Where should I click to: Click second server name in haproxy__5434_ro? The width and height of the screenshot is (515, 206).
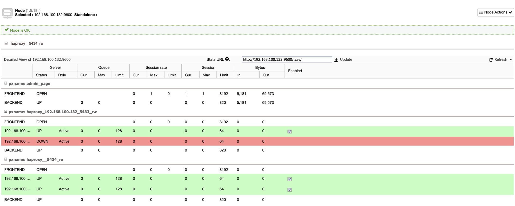(x=17, y=189)
